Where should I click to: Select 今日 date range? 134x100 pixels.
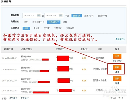click(x=67, y=16)
